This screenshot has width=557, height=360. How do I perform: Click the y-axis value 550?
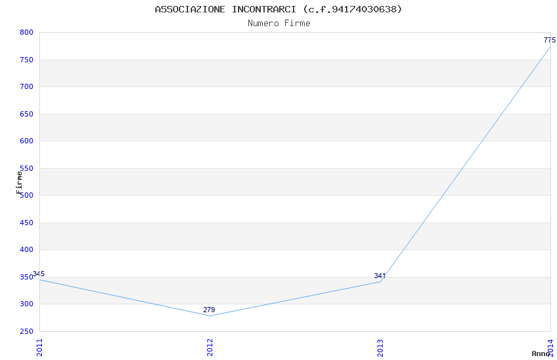click(27, 168)
